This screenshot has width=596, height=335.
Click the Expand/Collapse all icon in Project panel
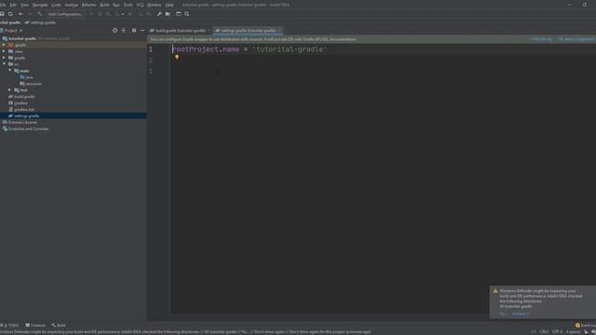(124, 31)
